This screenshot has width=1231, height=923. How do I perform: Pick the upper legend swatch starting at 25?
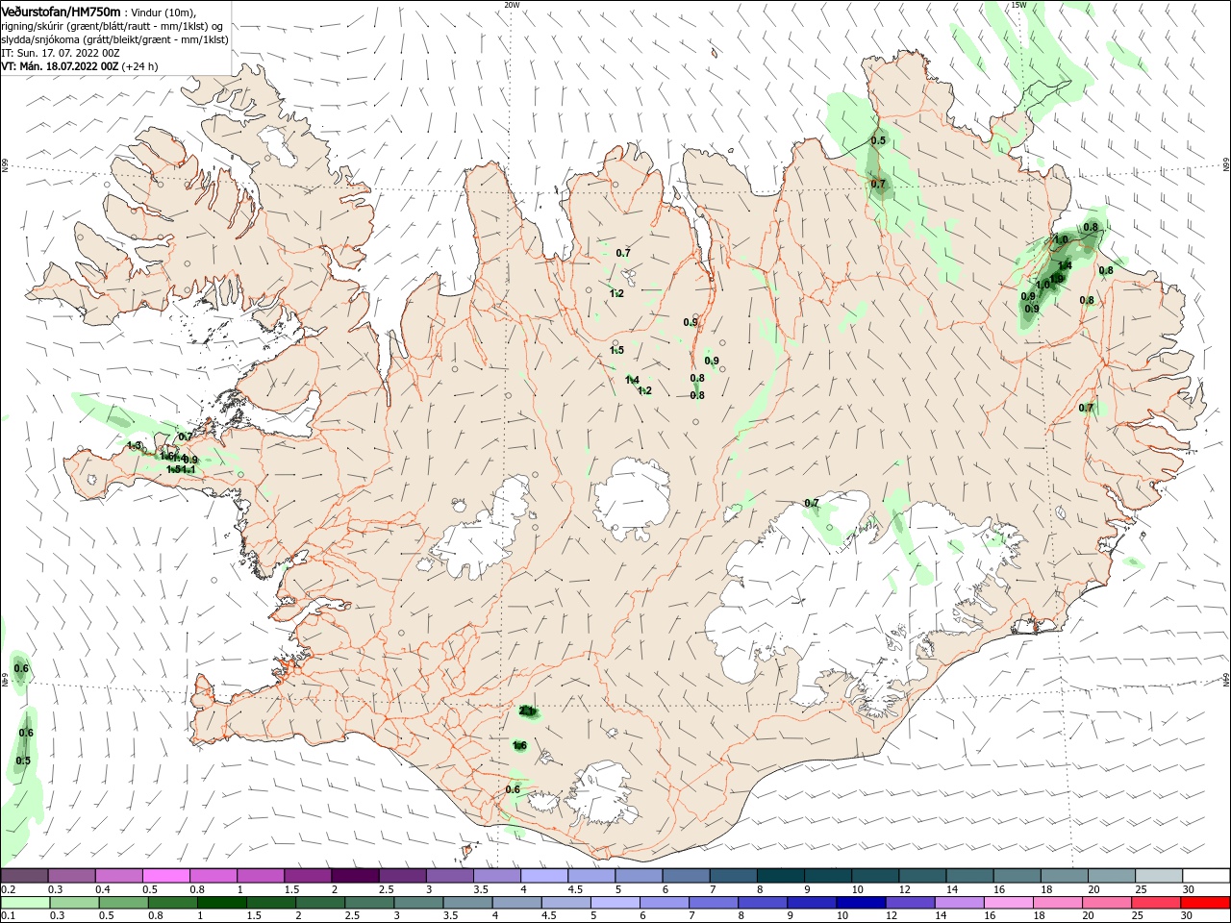click(1160, 876)
